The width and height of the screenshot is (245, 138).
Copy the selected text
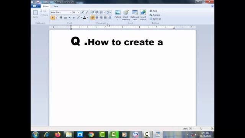(44, 15)
